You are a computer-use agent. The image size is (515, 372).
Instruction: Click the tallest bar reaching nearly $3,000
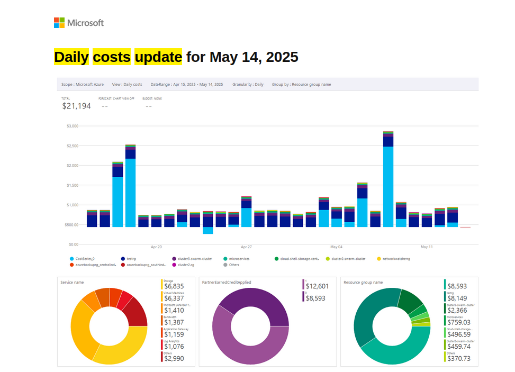tap(388, 179)
